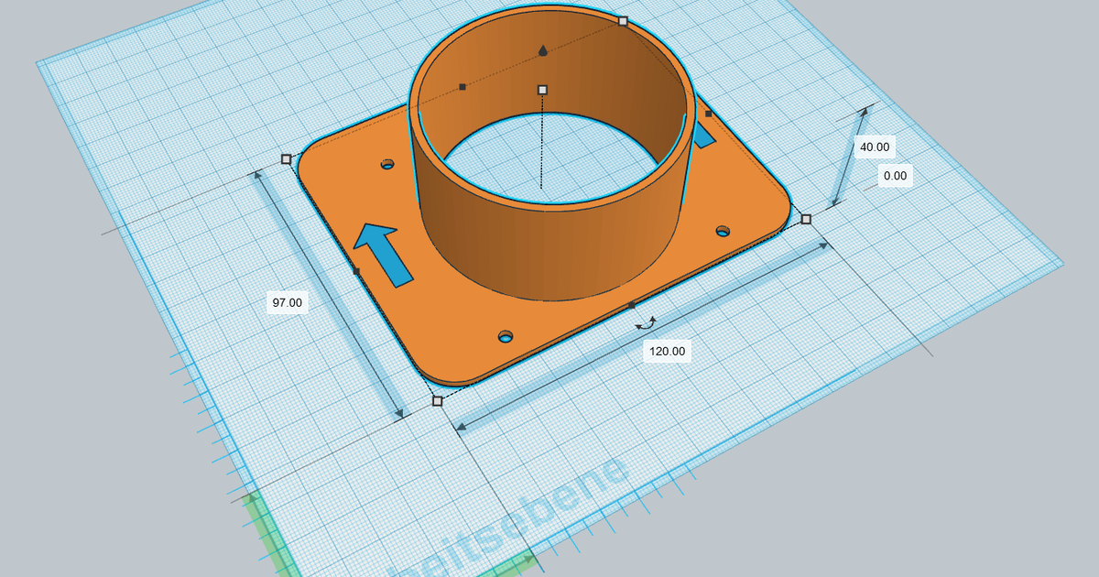Viewport: 1099px width, 577px height.
Task: Select the white corner handle left of plate
Action: point(287,159)
